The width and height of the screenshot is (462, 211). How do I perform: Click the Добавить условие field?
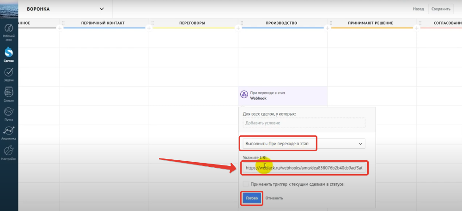tap(304, 123)
